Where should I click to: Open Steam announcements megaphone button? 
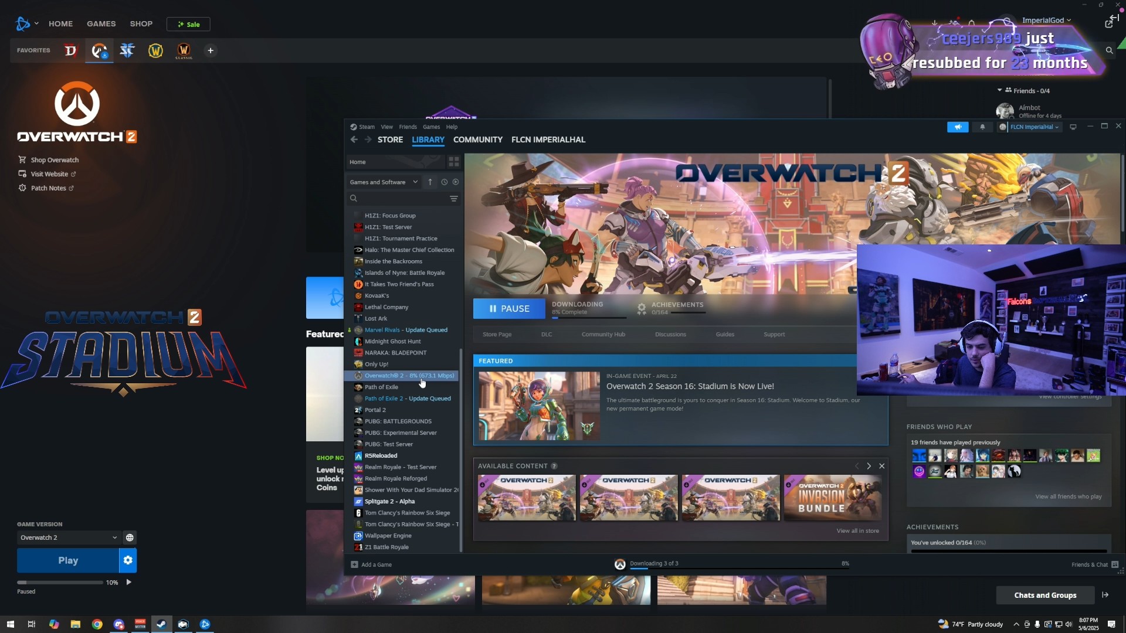pyautogui.click(x=958, y=127)
